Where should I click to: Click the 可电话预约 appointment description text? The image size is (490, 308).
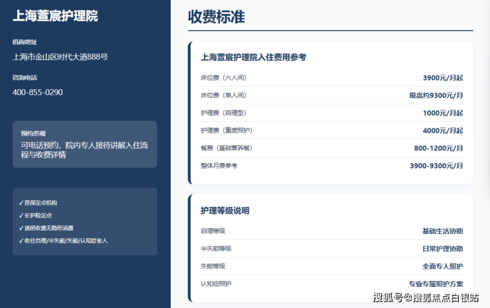84,150
